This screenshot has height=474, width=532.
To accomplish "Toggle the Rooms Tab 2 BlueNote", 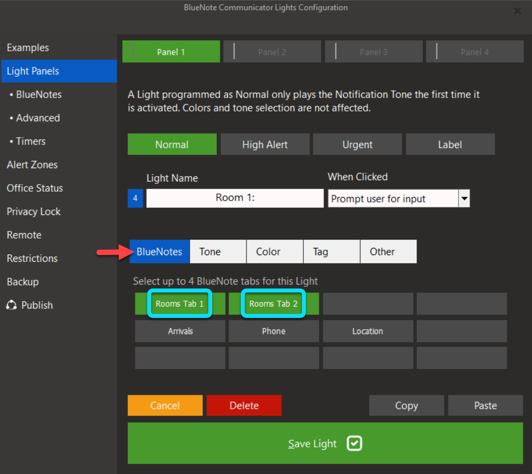I will pyautogui.click(x=273, y=303).
